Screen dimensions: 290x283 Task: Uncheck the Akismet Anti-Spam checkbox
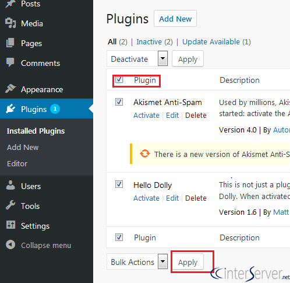(119, 102)
